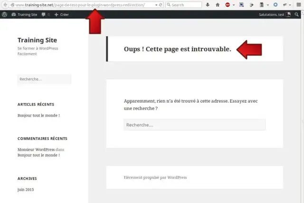Click the magnifier icon in browser Search box
The height and width of the screenshot is (203, 304).
pyautogui.click(x=169, y=5)
